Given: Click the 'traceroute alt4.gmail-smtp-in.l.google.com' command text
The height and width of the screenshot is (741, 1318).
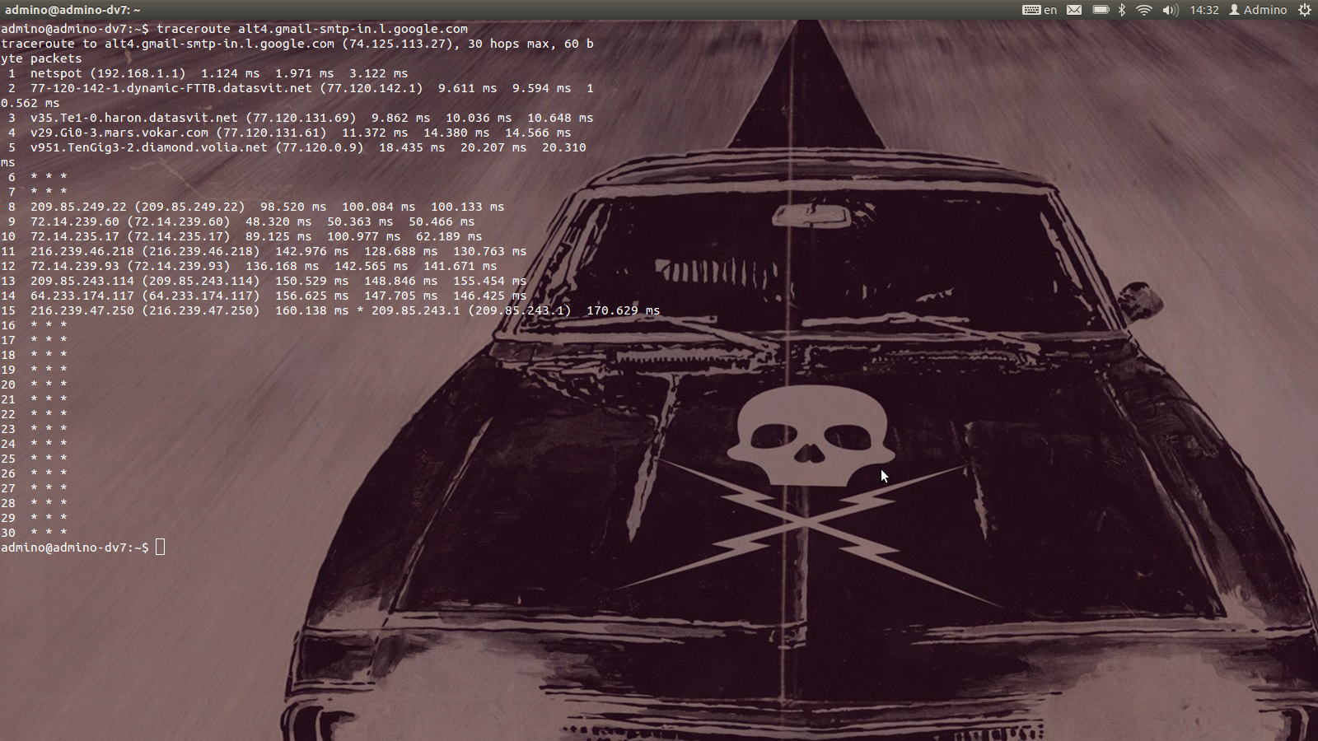Looking at the screenshot, I should (312, 29).
